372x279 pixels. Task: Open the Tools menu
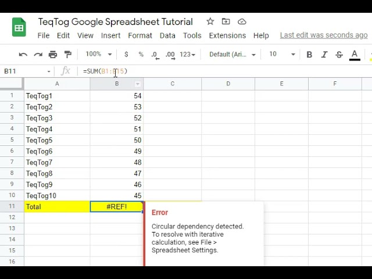pyautogui.click(x=192, y=35)
